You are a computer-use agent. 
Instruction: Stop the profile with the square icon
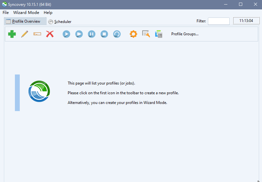coord(104,34)
